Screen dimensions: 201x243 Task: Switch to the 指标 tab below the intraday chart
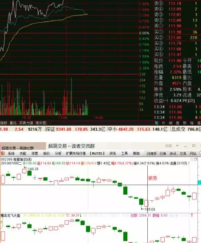(x=4, y=123)
